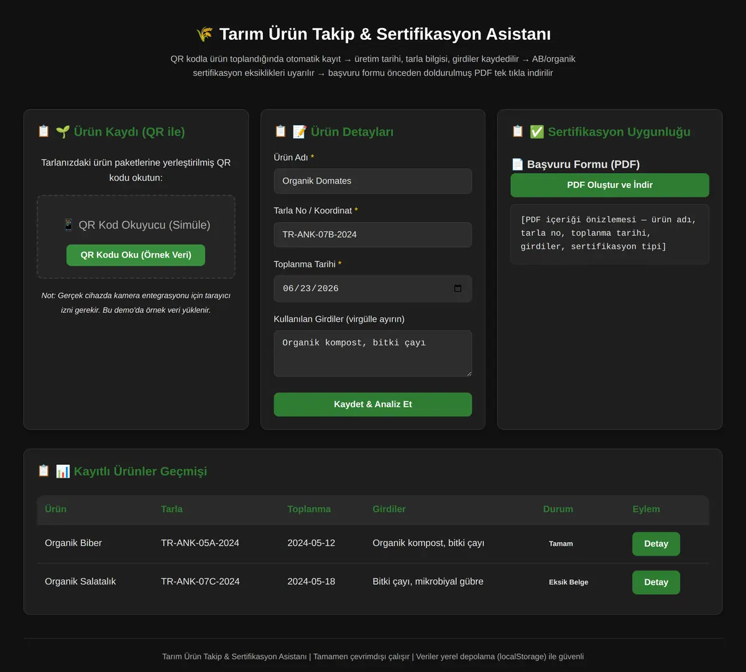Click the memo pencil icon beside Ürün Detayları
Viewport: 746px width, 672px height.
(x=300, y=132)
